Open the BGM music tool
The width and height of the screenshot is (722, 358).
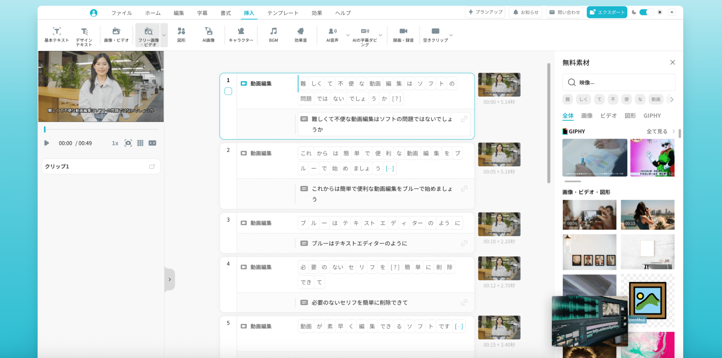tap(273, 35)
